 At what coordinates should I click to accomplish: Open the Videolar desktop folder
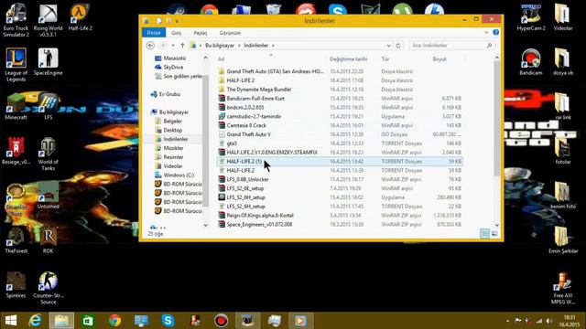tap(563, 17)
